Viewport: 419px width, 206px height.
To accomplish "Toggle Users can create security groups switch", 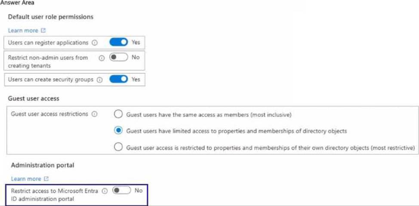I will point(119,80).
